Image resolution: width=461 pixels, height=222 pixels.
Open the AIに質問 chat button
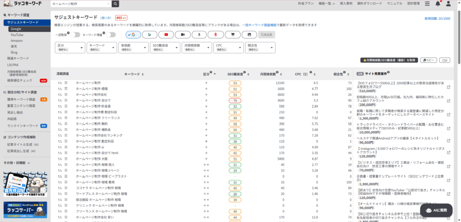click(x=436, y=210)
